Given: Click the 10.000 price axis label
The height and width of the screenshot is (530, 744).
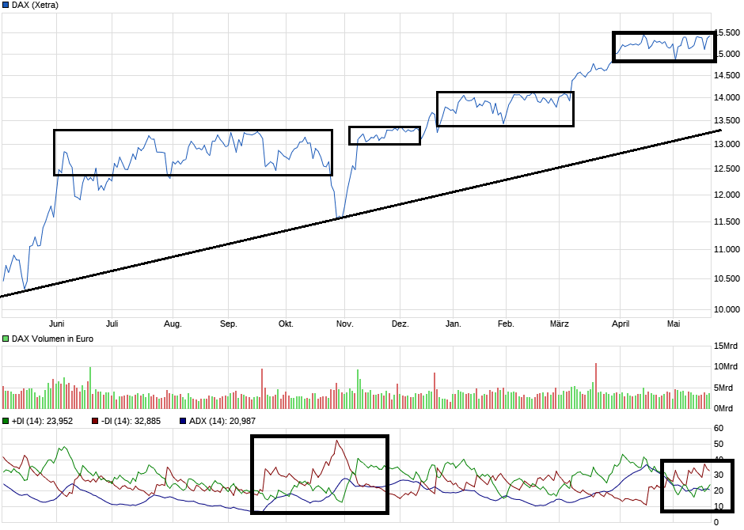Looking at the screenshot, I should (727, 309).
